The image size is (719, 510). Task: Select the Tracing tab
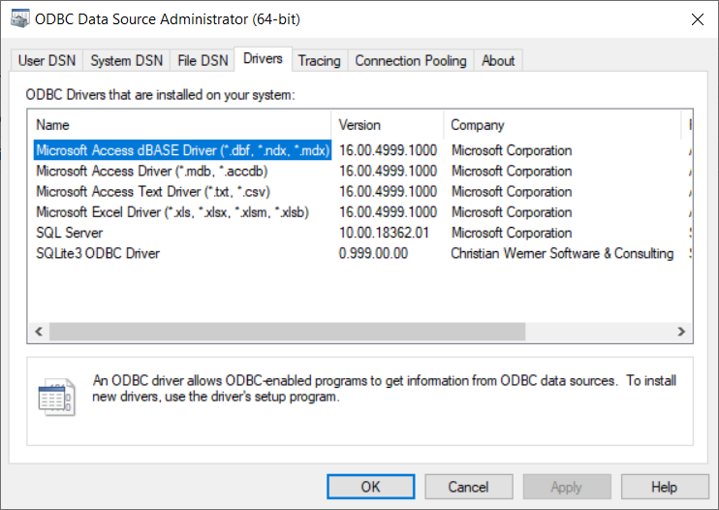(319, 60)
